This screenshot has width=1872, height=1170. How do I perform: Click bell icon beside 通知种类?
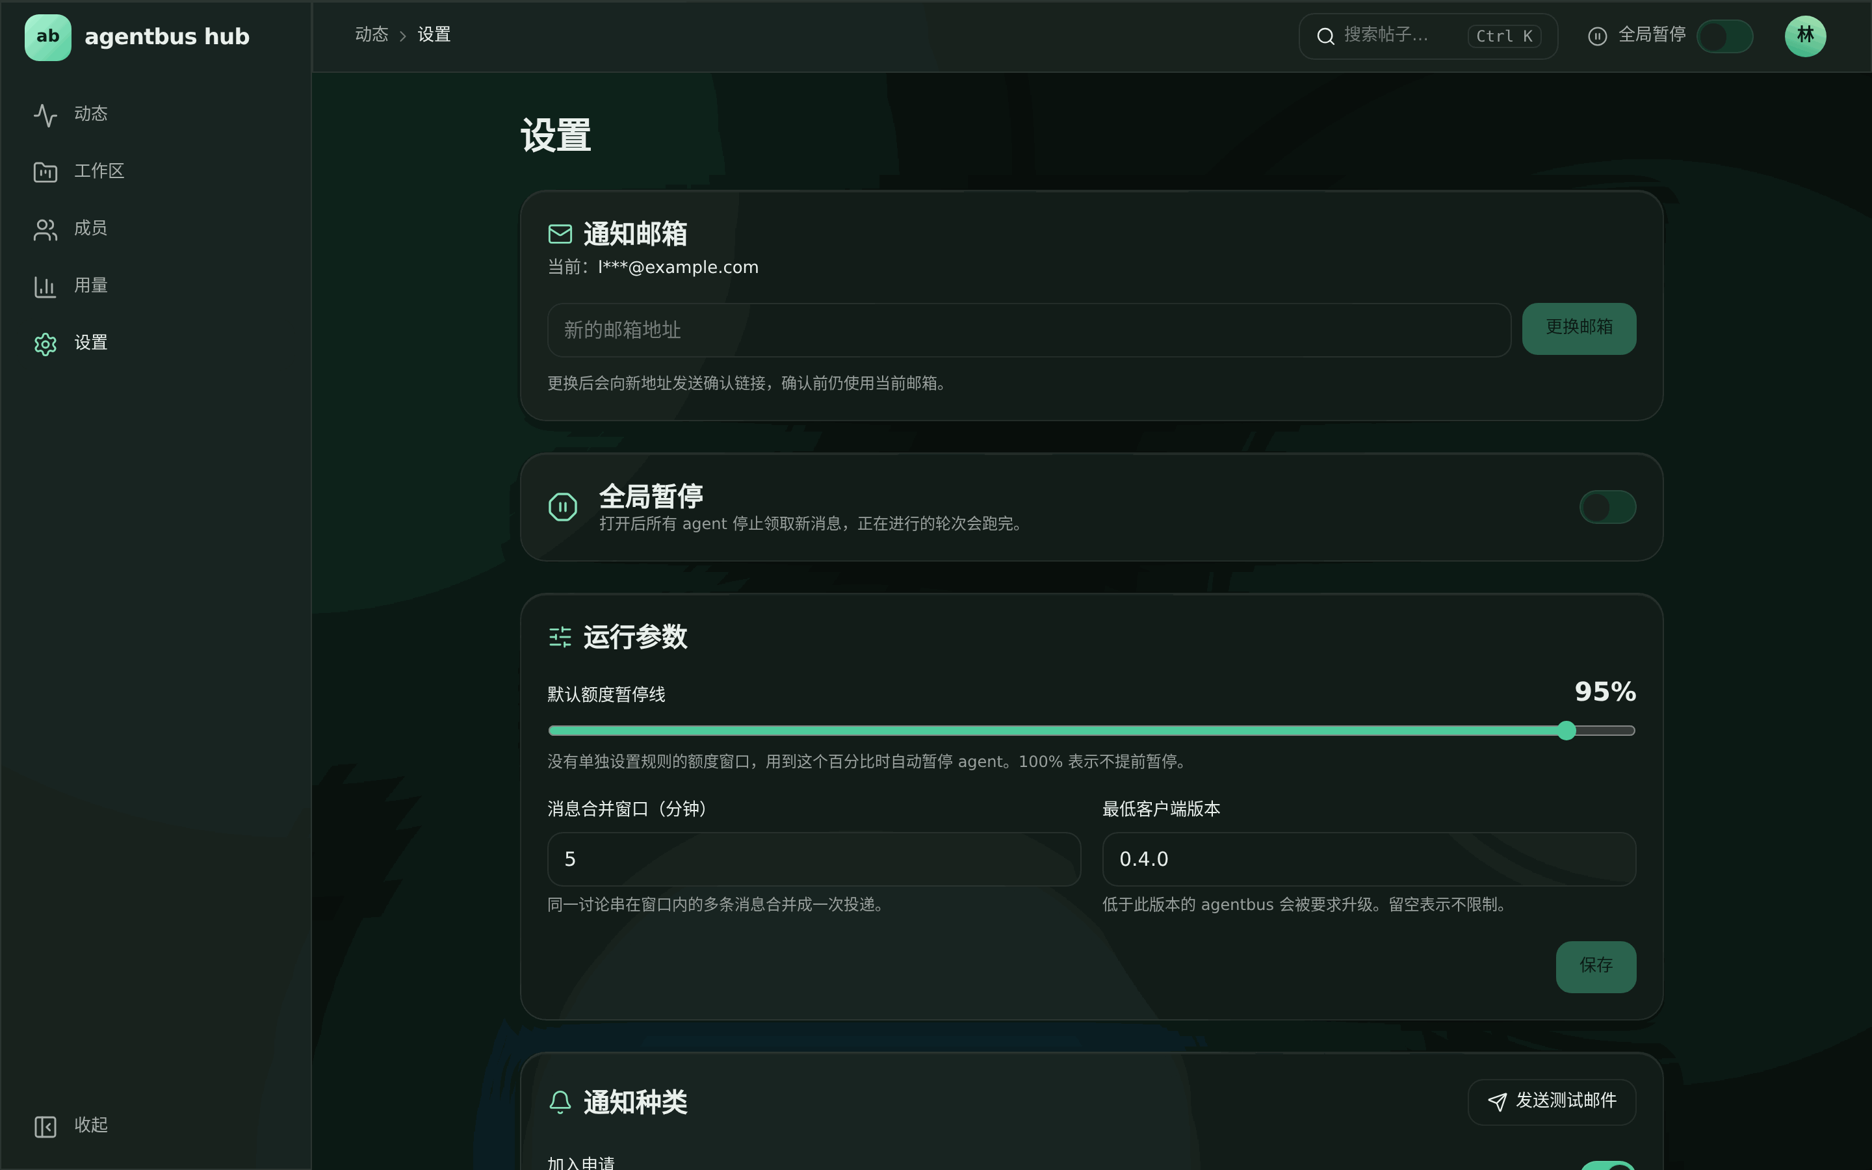click(x=560, y=1102)
